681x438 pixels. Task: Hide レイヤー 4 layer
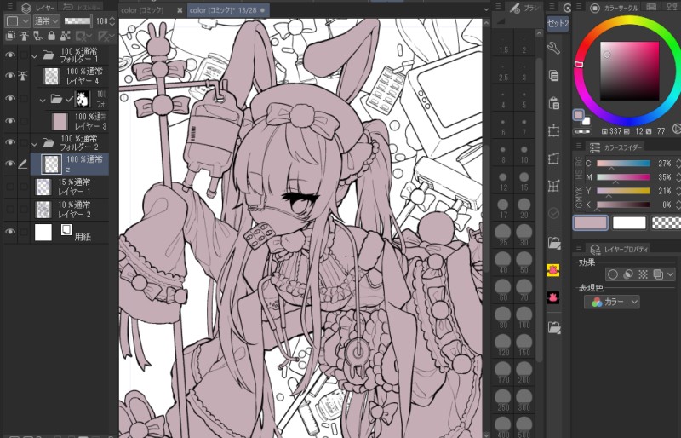[x=10, y=75]
